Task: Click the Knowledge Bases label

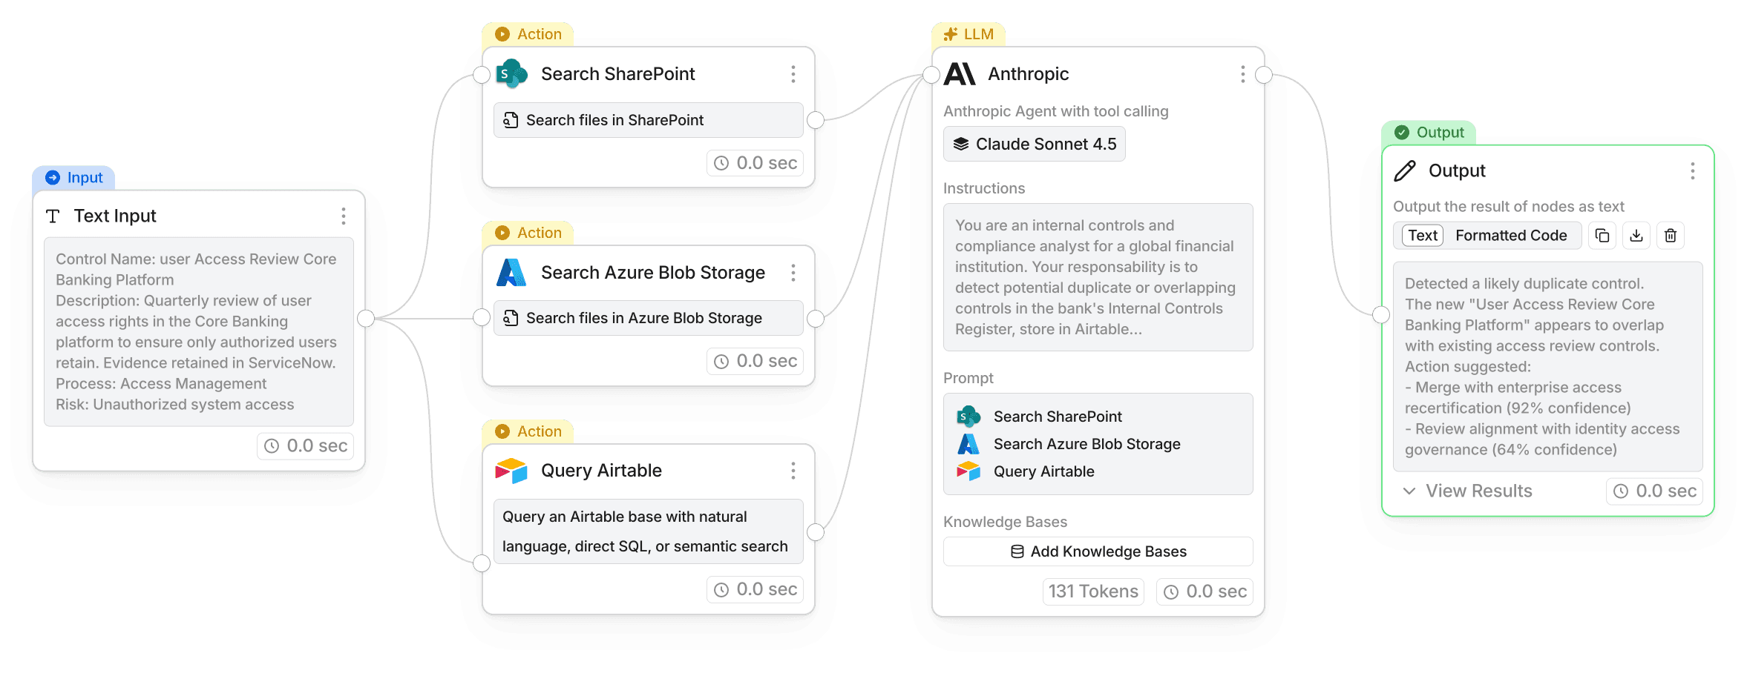Action: [1005, 522]
